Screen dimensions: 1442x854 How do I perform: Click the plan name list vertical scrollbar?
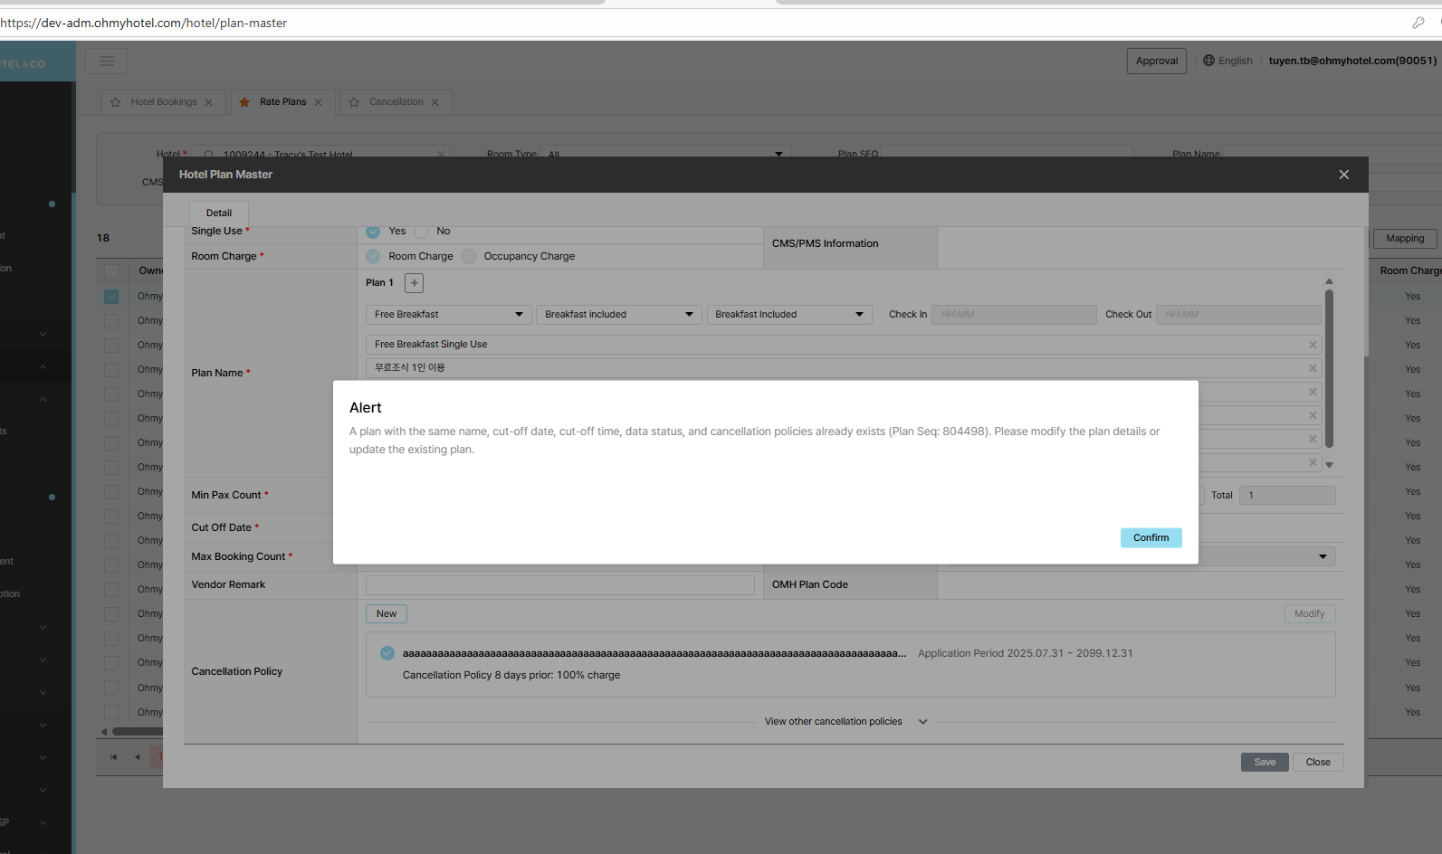[x=1329, y=368]
